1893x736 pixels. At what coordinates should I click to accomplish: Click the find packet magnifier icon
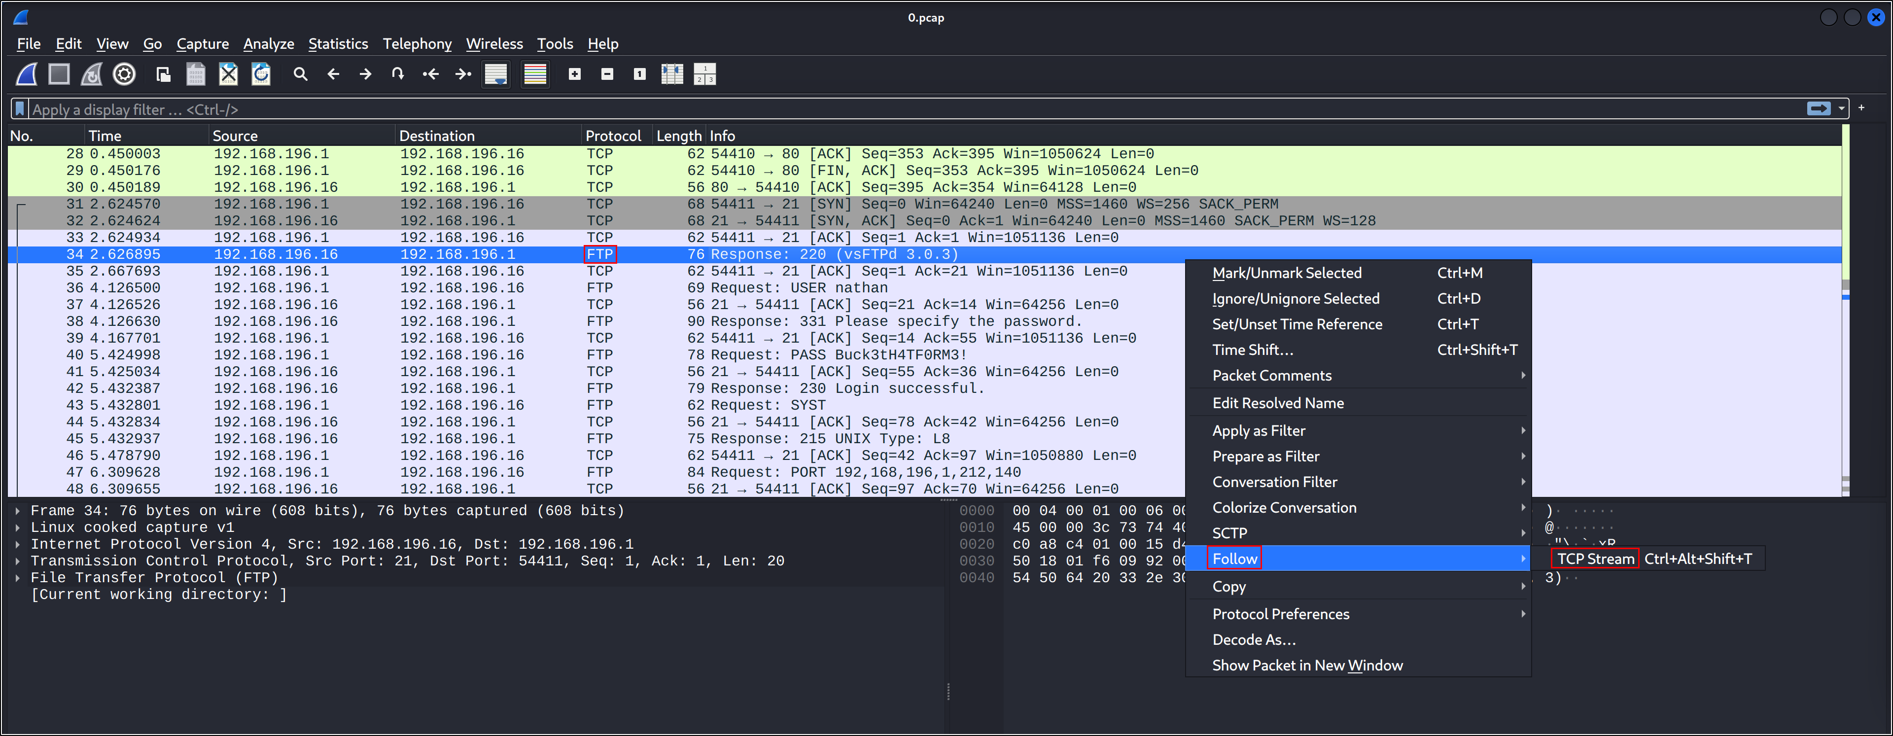pyautogui.click(x=300, y=74)
